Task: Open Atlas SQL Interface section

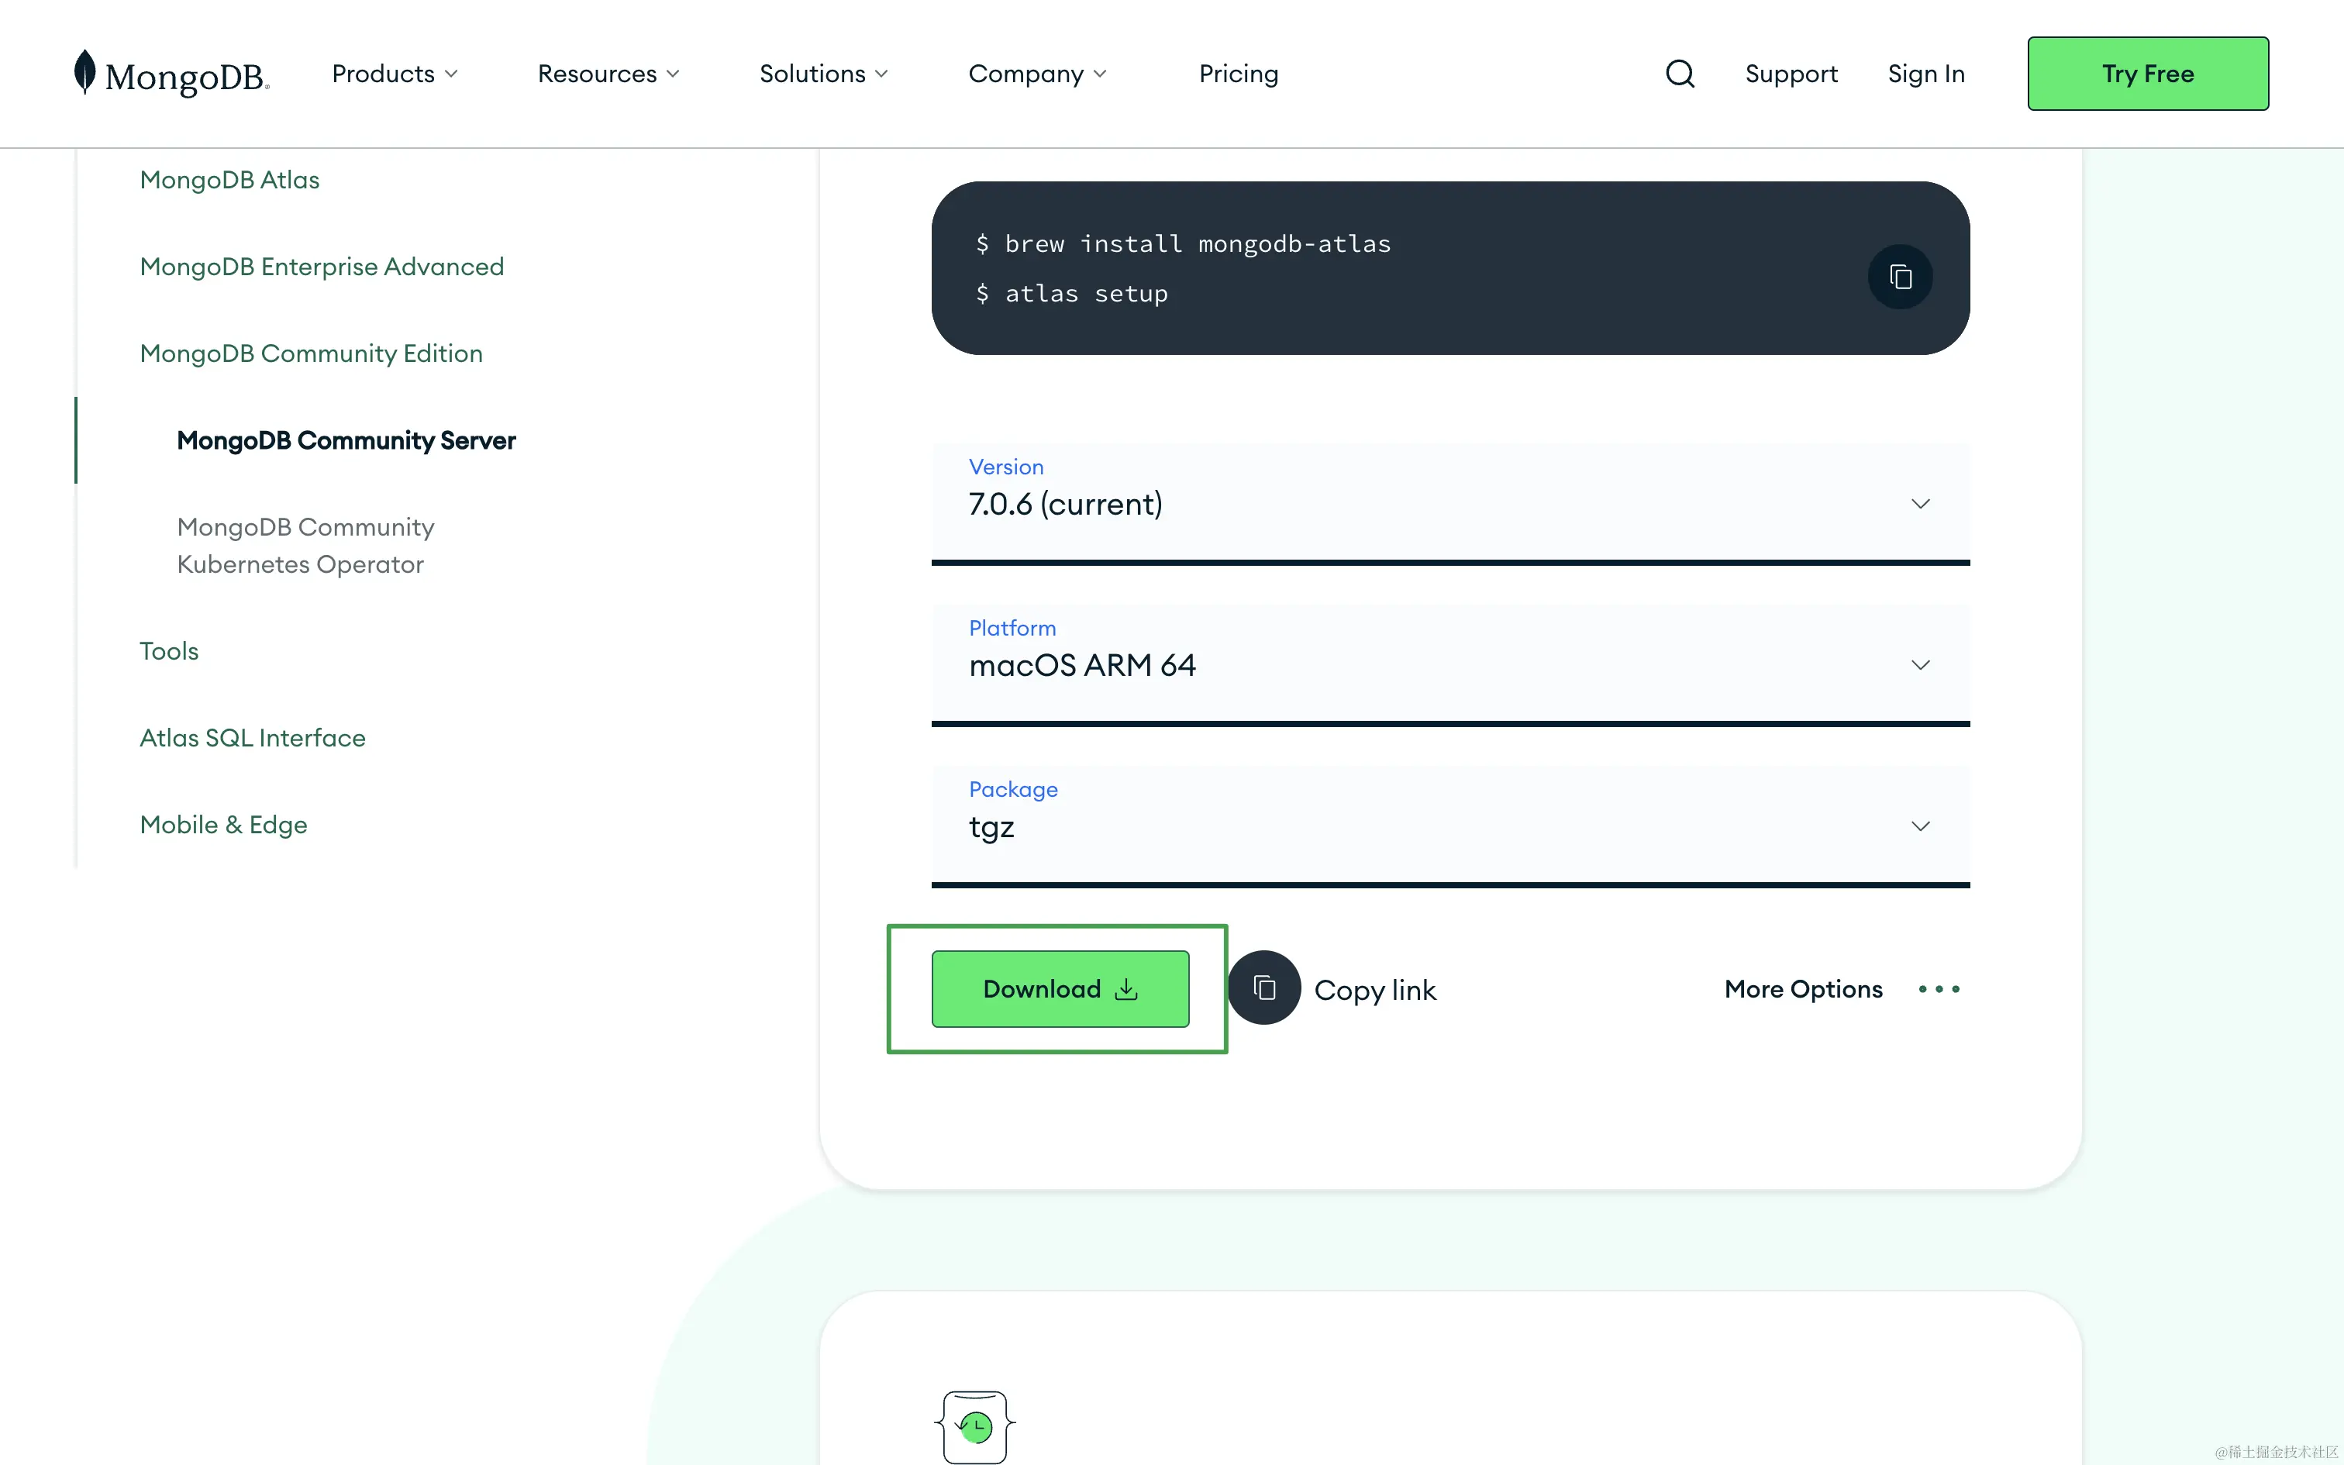Action: pos(252,737)
